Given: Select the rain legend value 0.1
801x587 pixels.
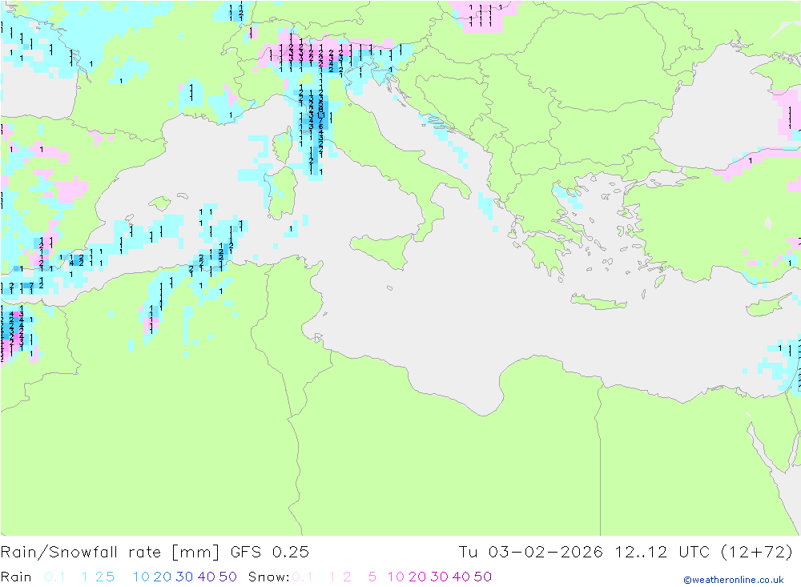Looking at the screenshot, I should tap(54, 577).
